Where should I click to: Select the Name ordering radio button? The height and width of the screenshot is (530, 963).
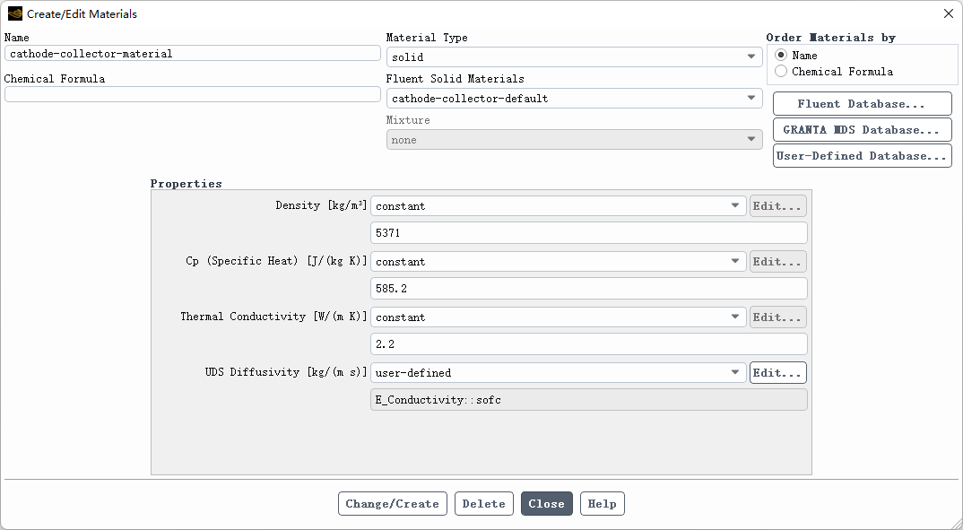pos(781,56)
